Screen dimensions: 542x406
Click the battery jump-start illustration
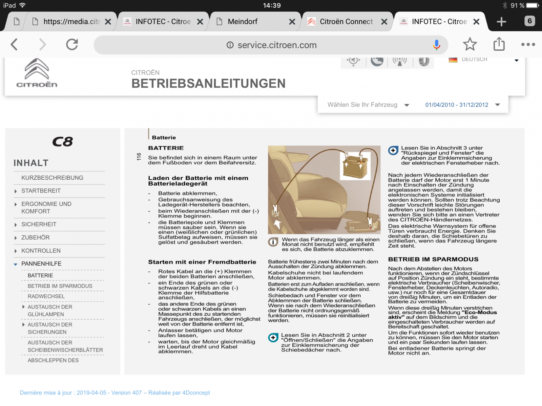[324, 190]
